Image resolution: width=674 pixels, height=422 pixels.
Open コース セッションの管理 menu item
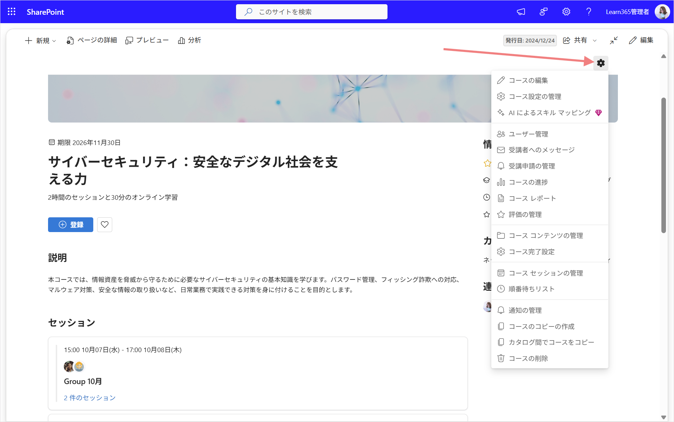pos(550,273)
